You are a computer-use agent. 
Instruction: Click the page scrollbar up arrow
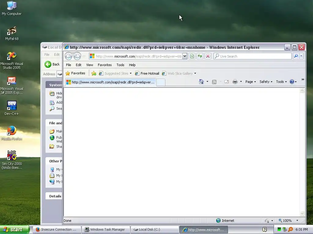pos(302,90)
